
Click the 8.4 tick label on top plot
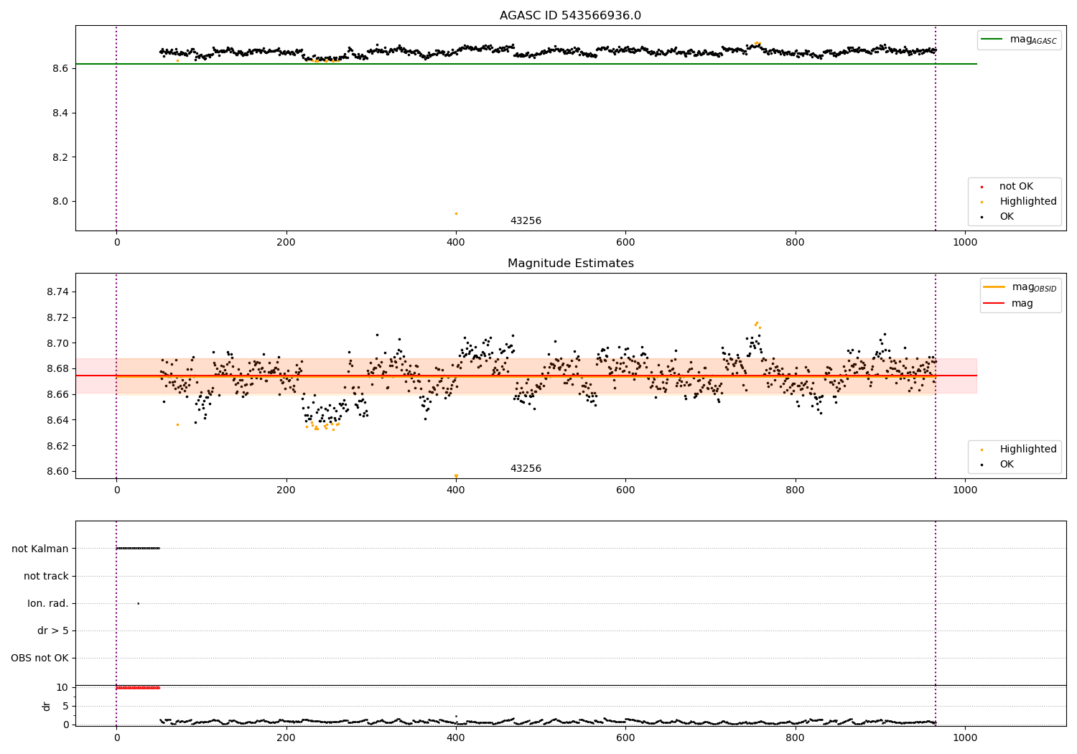(x=60, y=113)
